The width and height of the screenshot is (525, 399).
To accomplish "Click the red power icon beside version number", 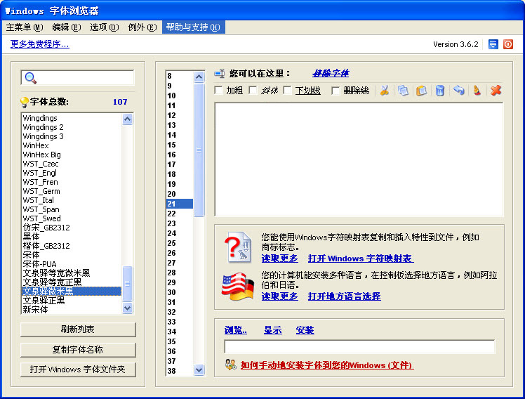I will coord(508,44).
